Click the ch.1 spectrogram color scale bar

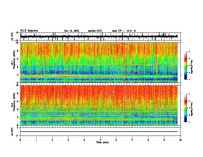click(185, 66)
